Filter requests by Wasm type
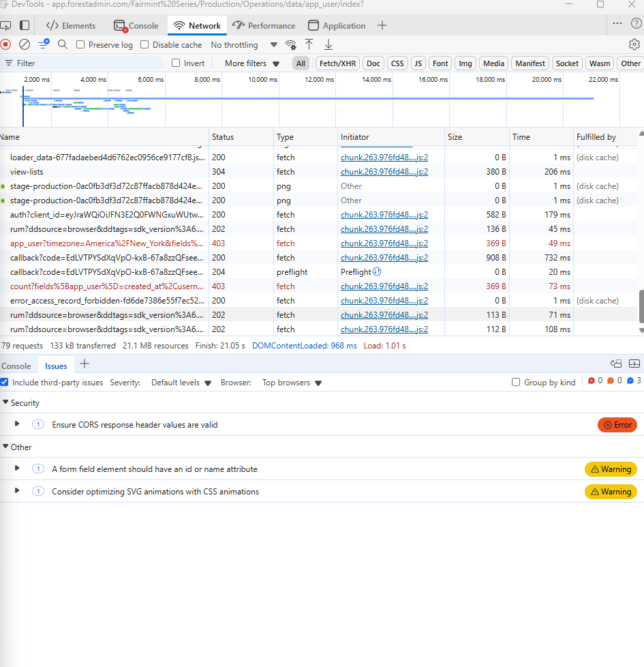Viewport: 644px width, 667px height. pos(600,63)
